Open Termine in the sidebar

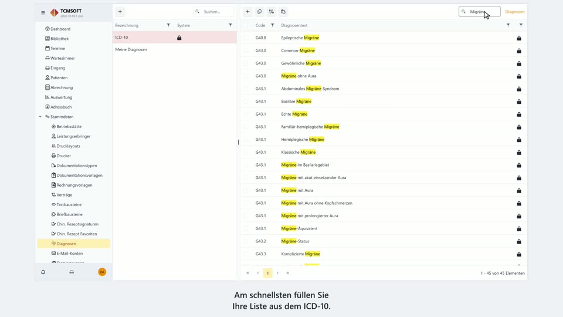click(x=55, y=48)
